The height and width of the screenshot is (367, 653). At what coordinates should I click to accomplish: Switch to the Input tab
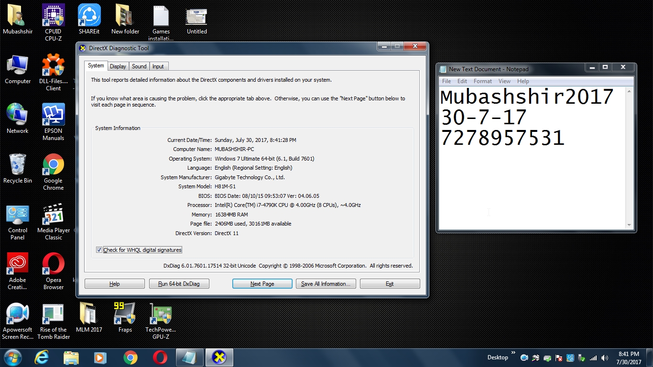click(x=158, y=66)
